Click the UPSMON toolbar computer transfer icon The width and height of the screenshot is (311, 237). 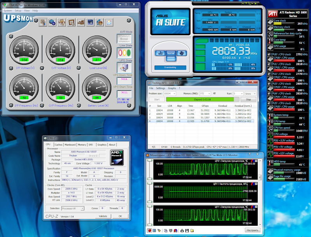62,22
